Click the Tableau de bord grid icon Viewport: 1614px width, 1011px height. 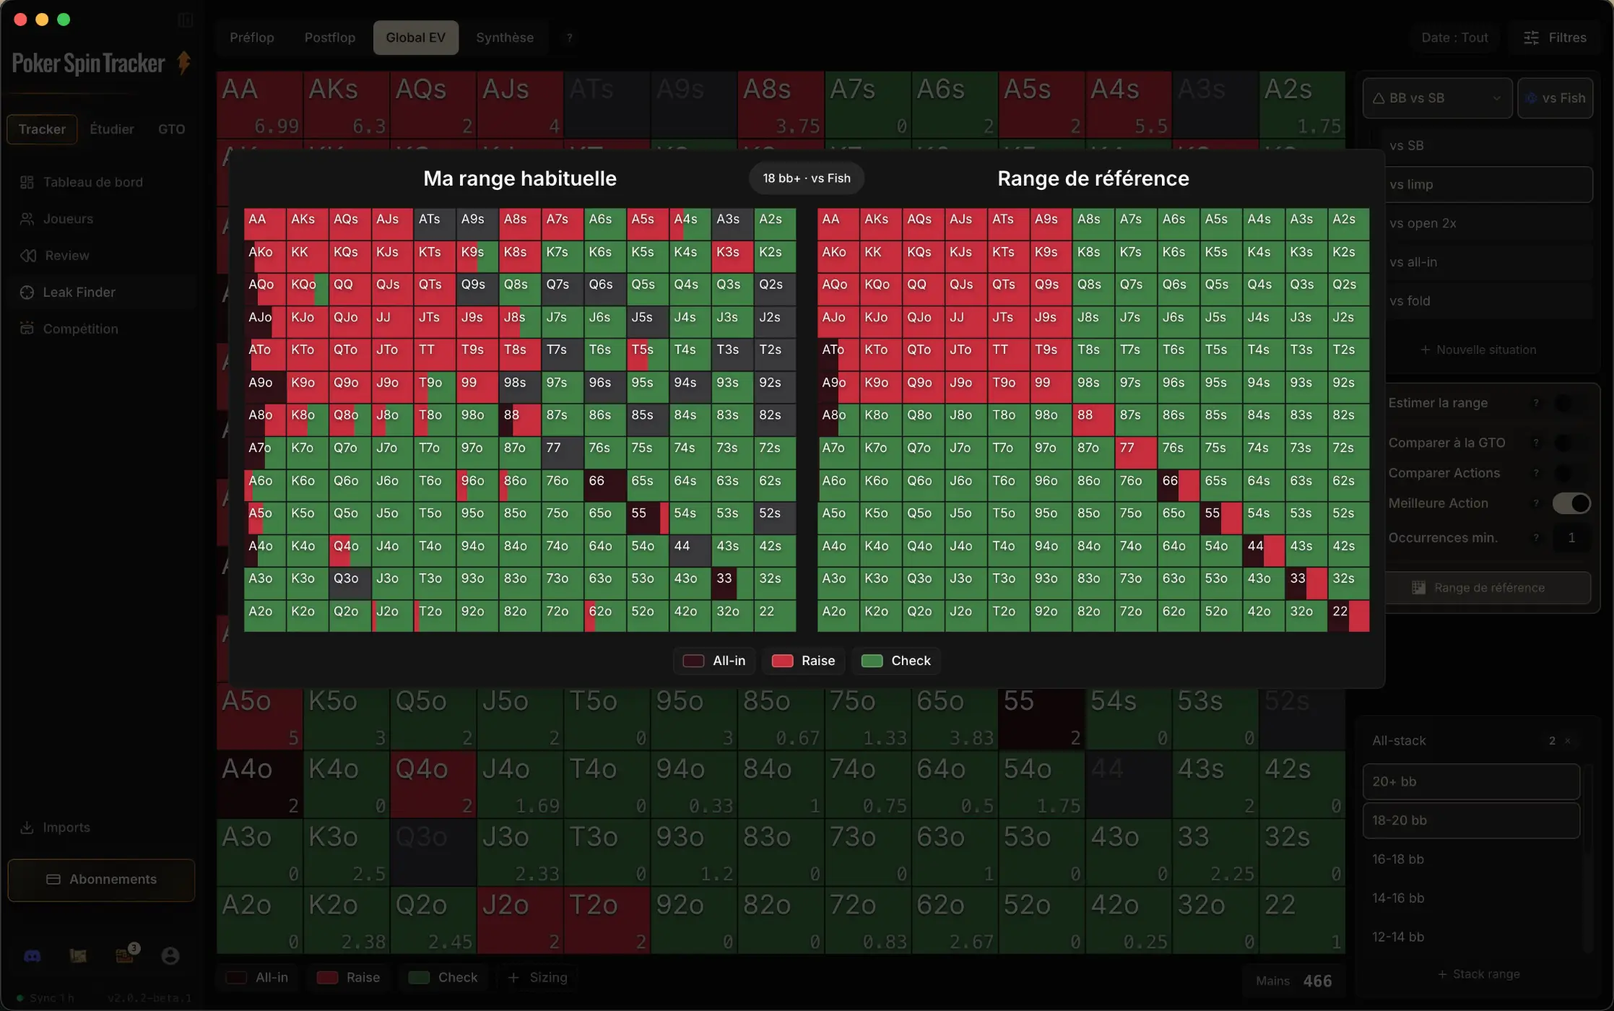point(27,182)
